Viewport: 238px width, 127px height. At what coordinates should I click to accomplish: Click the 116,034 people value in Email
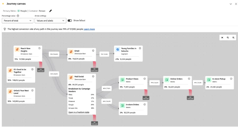[x=78, y=59]
